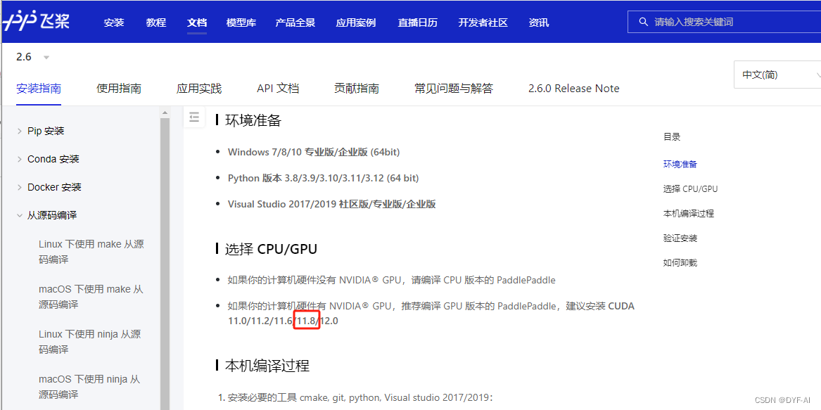Jump to 如何卸载 in table of contents
The image size is (821, 410).
[680, 263]
